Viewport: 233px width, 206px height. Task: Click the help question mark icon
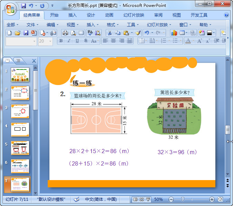click(x=226, y=15)
